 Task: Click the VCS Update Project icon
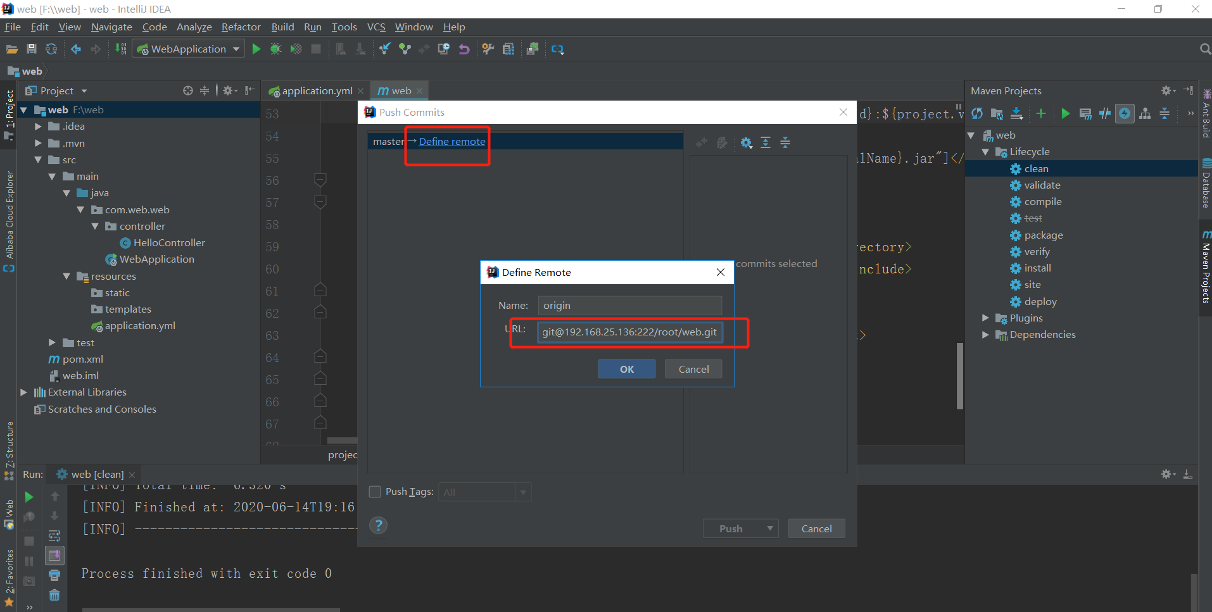(x=384, y=49)
